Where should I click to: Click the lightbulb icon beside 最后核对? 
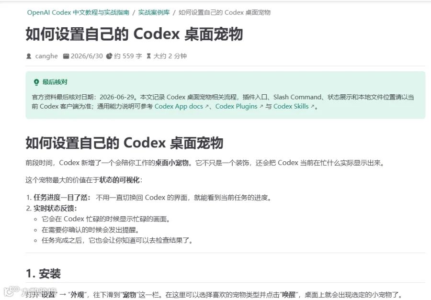[36, 82]
